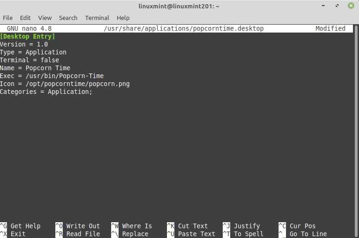Click the ^U Paste Text shortcut

click(x=191, y=234)
